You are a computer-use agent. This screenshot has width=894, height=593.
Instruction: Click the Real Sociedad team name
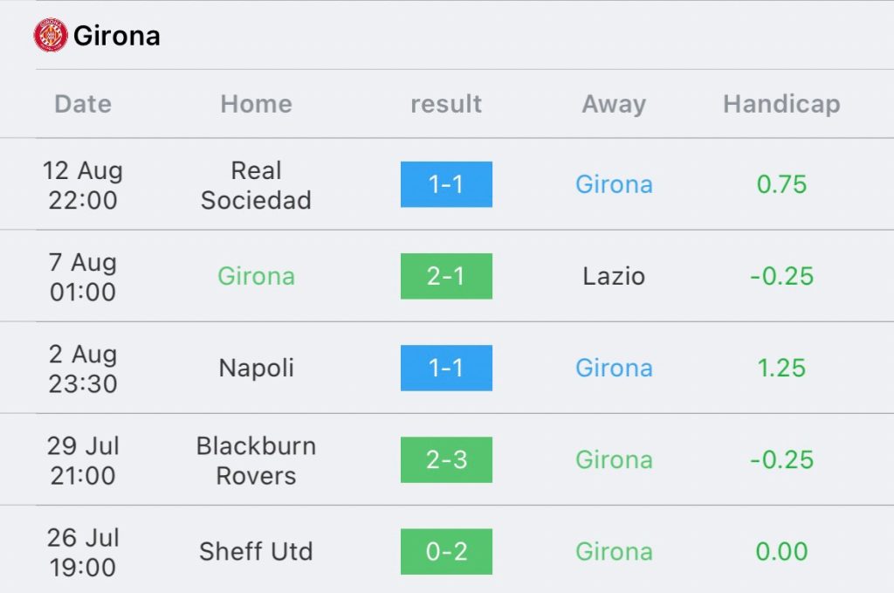[256, 185]
